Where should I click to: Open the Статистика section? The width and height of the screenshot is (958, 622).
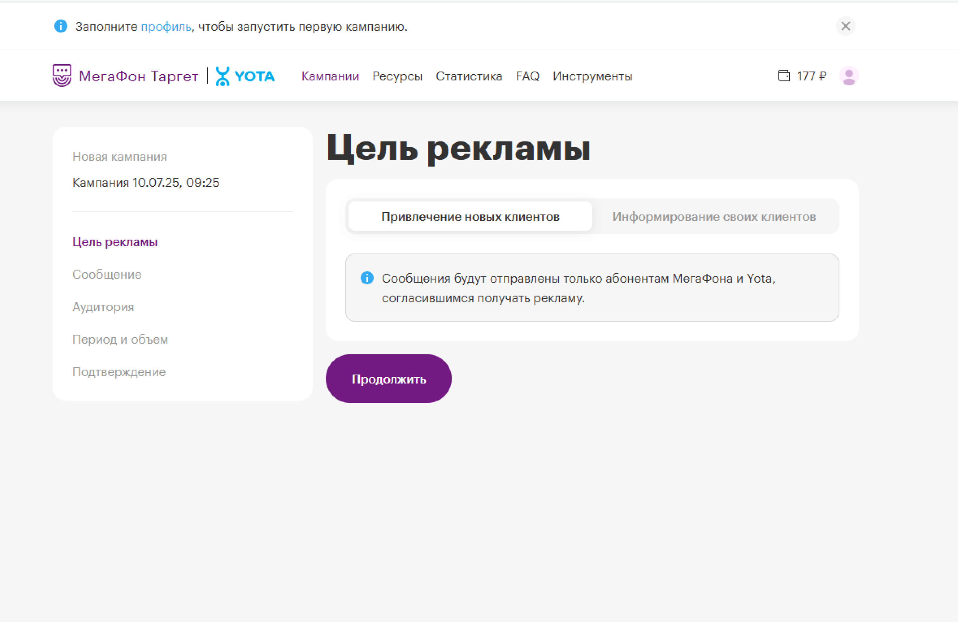469,76
